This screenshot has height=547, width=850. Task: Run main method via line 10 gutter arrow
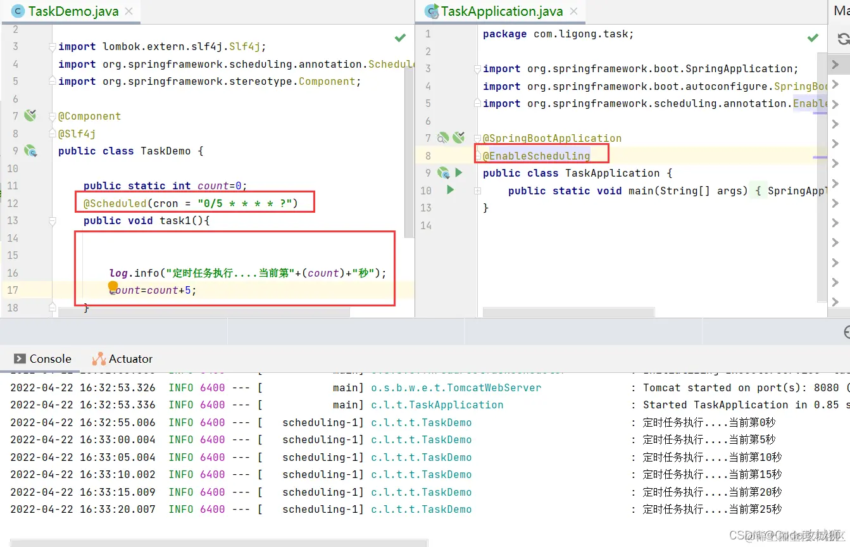[450, 189]
